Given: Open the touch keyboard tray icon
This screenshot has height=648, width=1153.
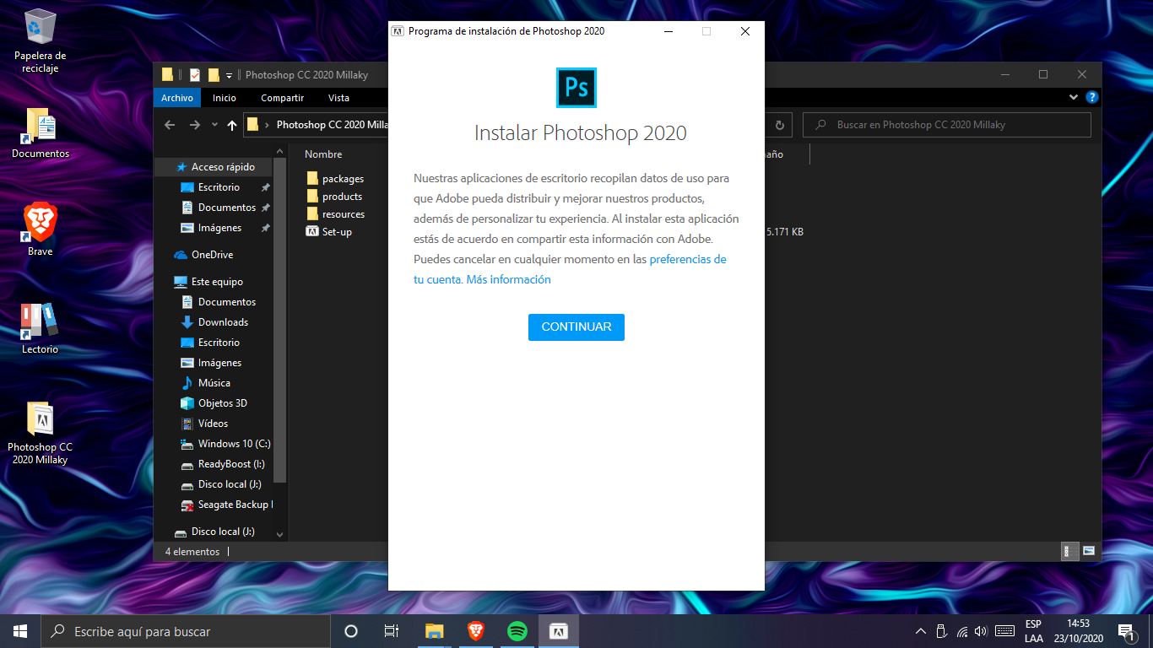Looking at the screenshot, I should click(x=1004, y=631).
